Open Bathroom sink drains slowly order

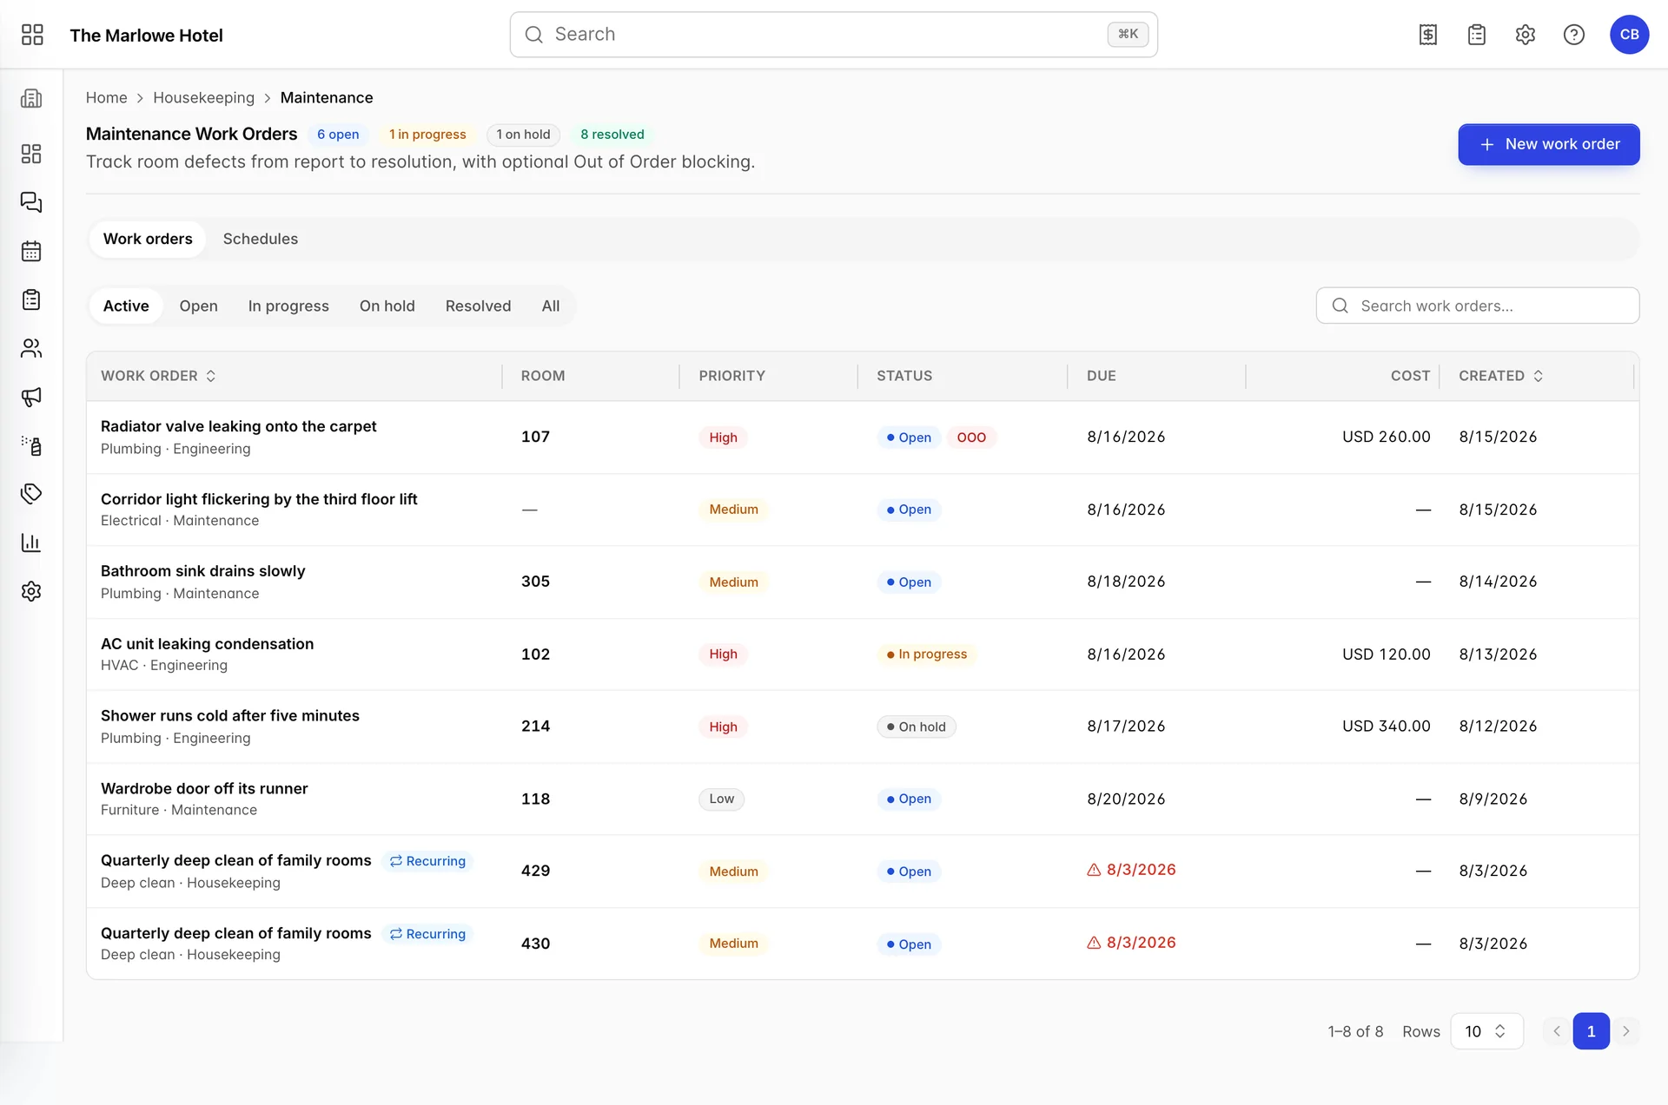(203, 571)
